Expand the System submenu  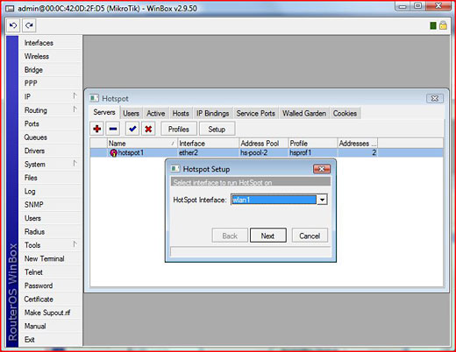coord(75,164)
